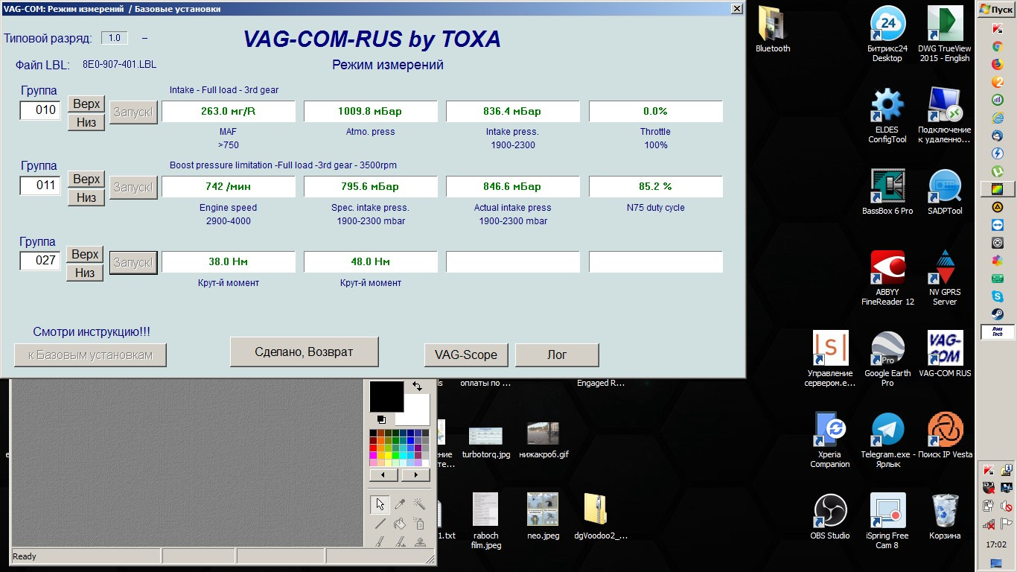Click the group number field showing 011

tap(40, 185)
